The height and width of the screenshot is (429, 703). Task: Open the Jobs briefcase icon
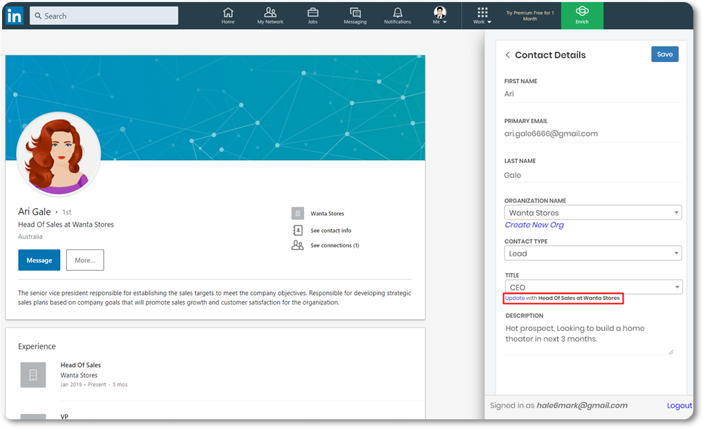[x=312, y=12]
